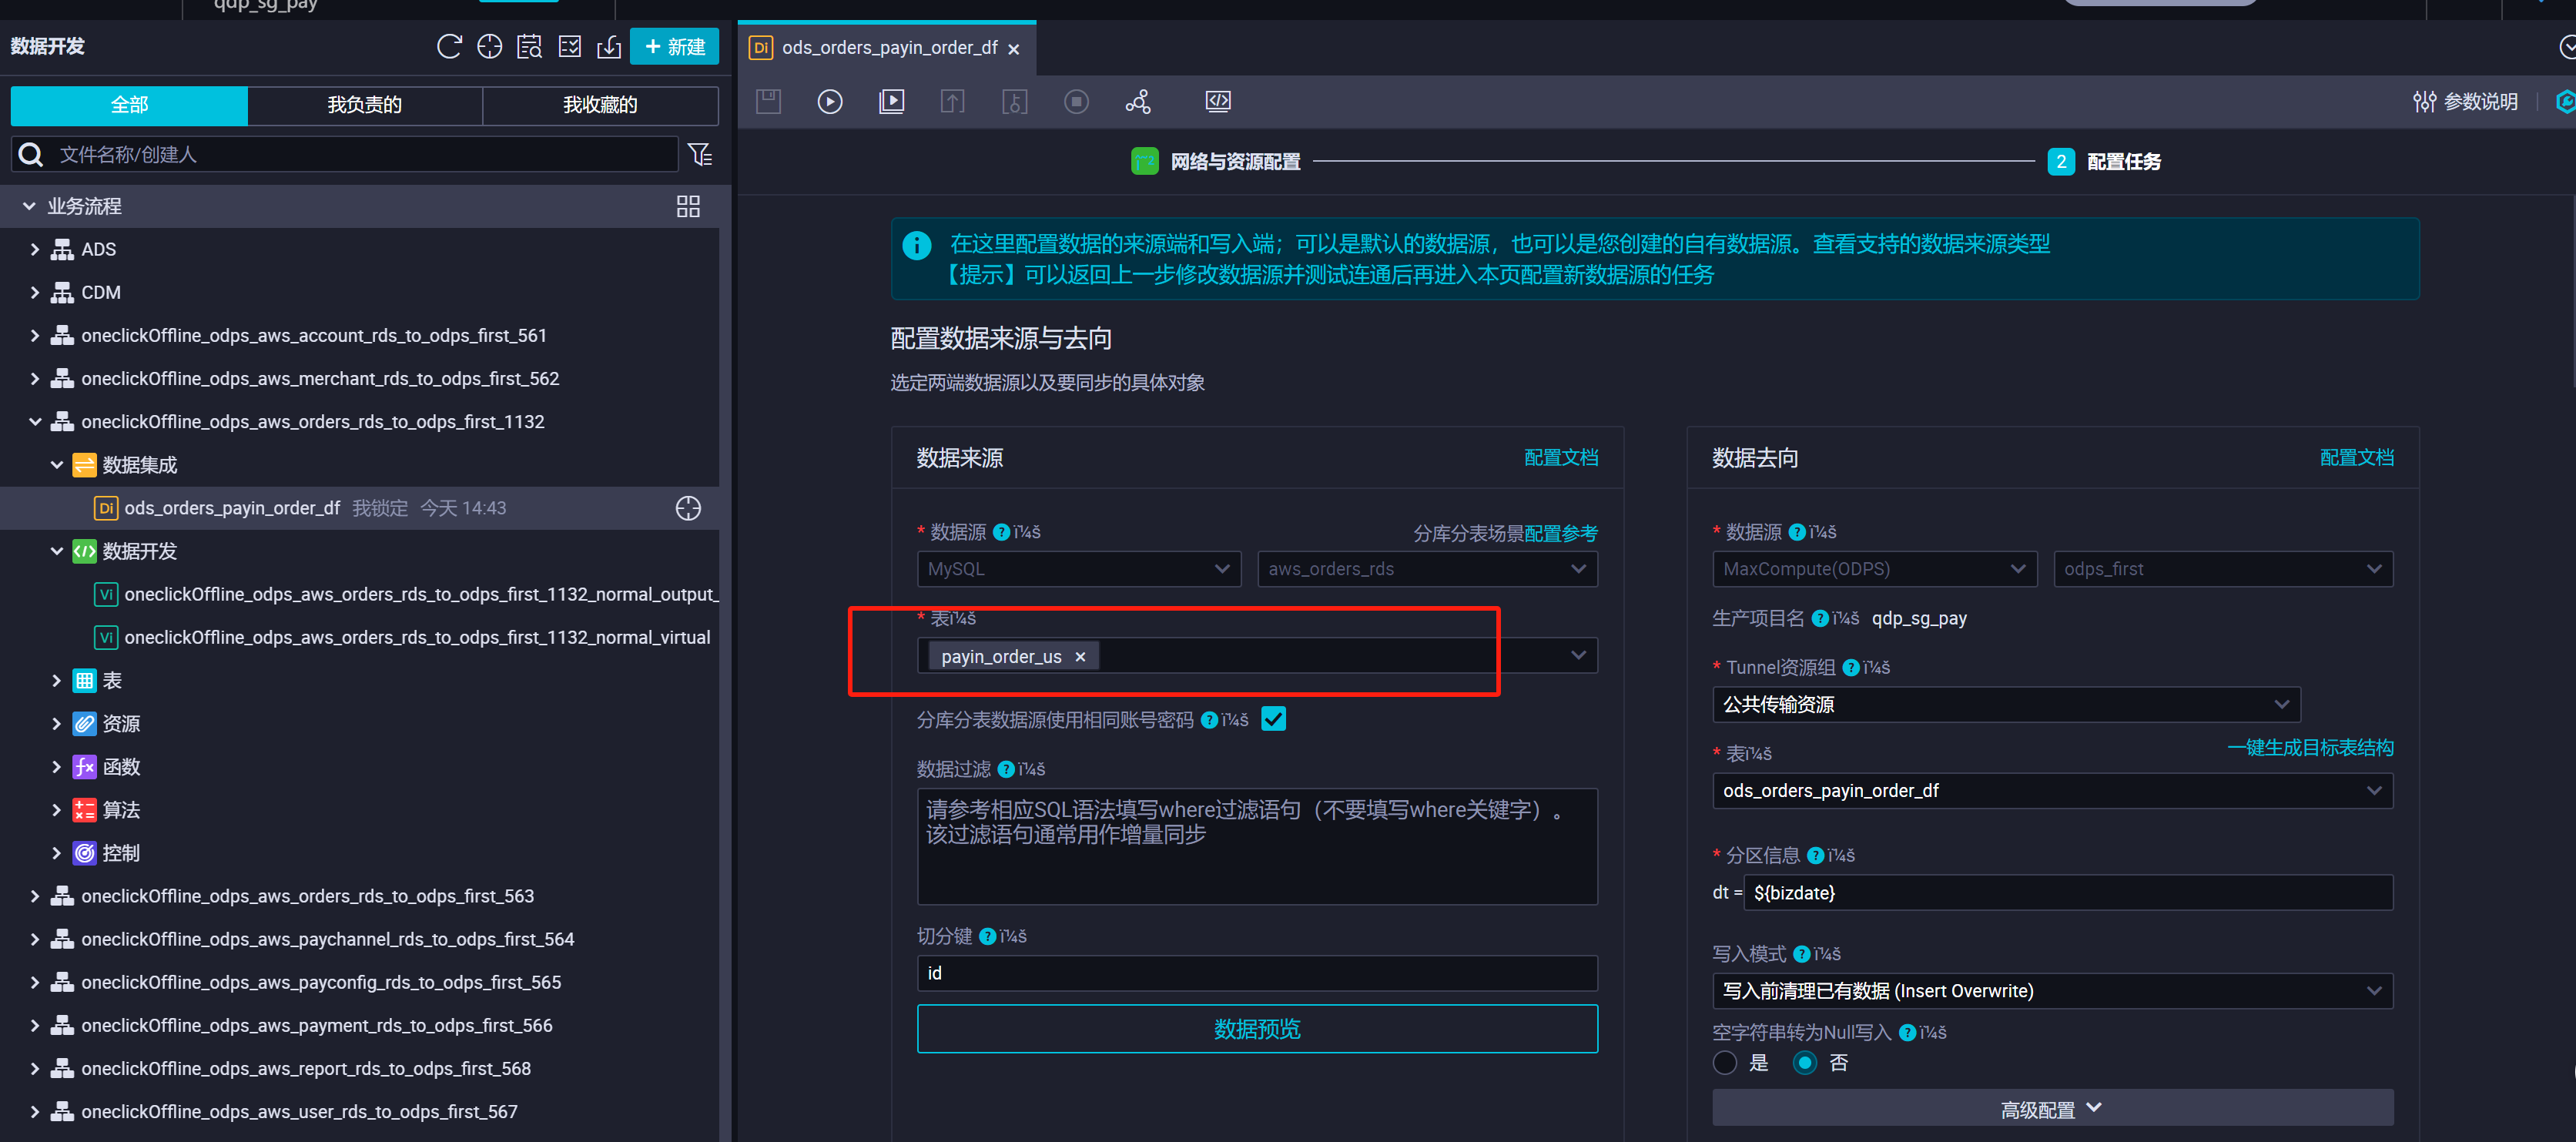The width and height of the screenshot is (2576, 1142).
Task: Click help icon next to 分区信息 label
Action: (x=1816, y=855)
